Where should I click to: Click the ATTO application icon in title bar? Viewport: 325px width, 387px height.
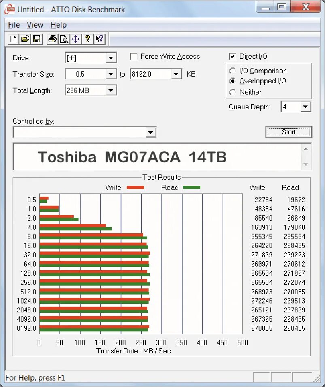pyautogui.click(x=10, y=10)
